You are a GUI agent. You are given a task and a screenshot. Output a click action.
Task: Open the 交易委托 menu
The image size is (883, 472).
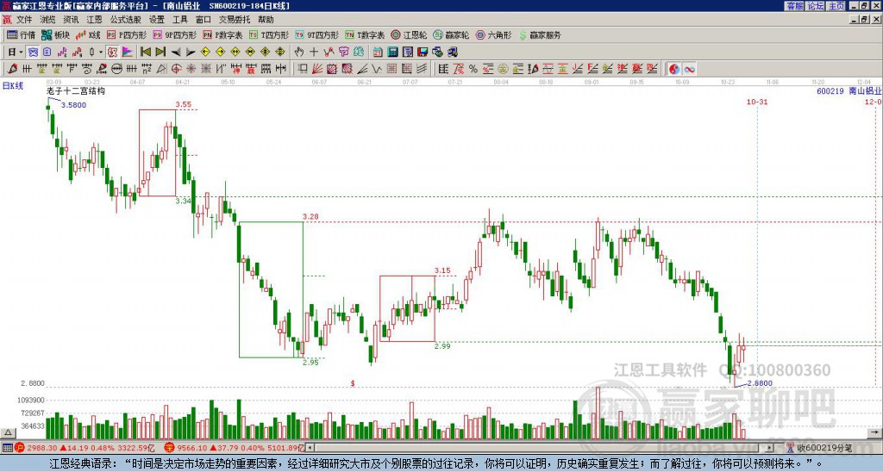point(235,20)
